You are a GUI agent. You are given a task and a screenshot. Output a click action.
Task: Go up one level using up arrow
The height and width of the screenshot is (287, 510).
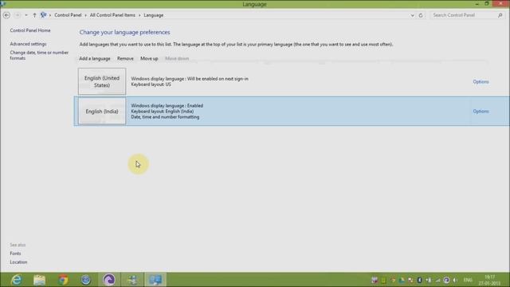pos(34,15)
